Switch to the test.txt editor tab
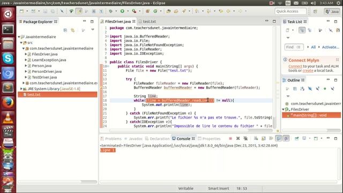343x193 pixels. (147, 21)
